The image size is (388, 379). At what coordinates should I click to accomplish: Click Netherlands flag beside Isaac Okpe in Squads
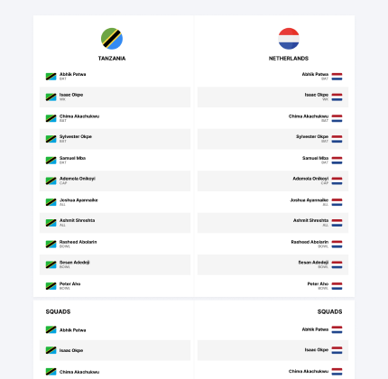(337, 350)
